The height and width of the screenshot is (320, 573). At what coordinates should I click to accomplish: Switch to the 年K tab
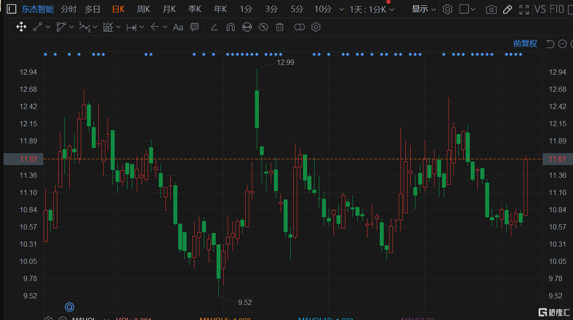(x=220, y=9)
